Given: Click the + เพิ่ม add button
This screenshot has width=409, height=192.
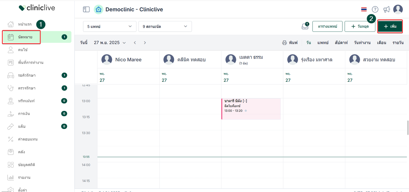Looking at the screenshot, I should coord(390,26).
